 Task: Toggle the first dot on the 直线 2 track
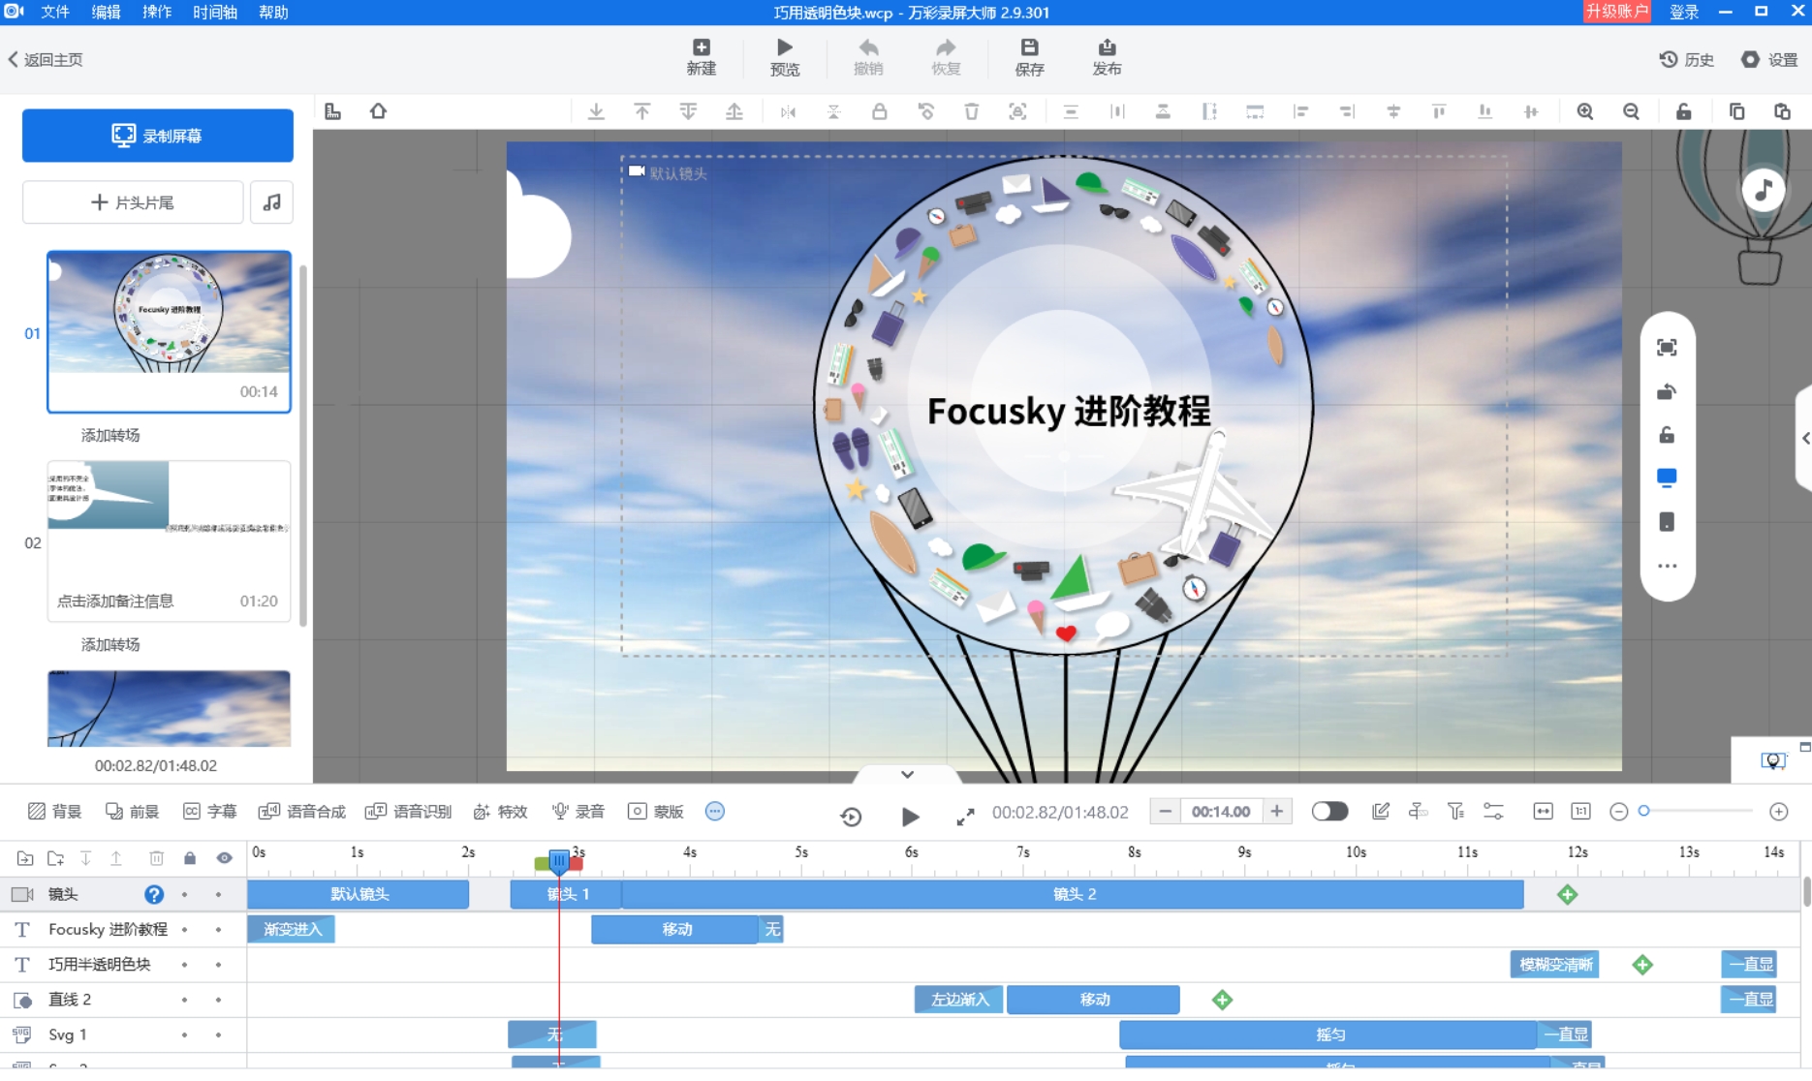coord(184,1000)
